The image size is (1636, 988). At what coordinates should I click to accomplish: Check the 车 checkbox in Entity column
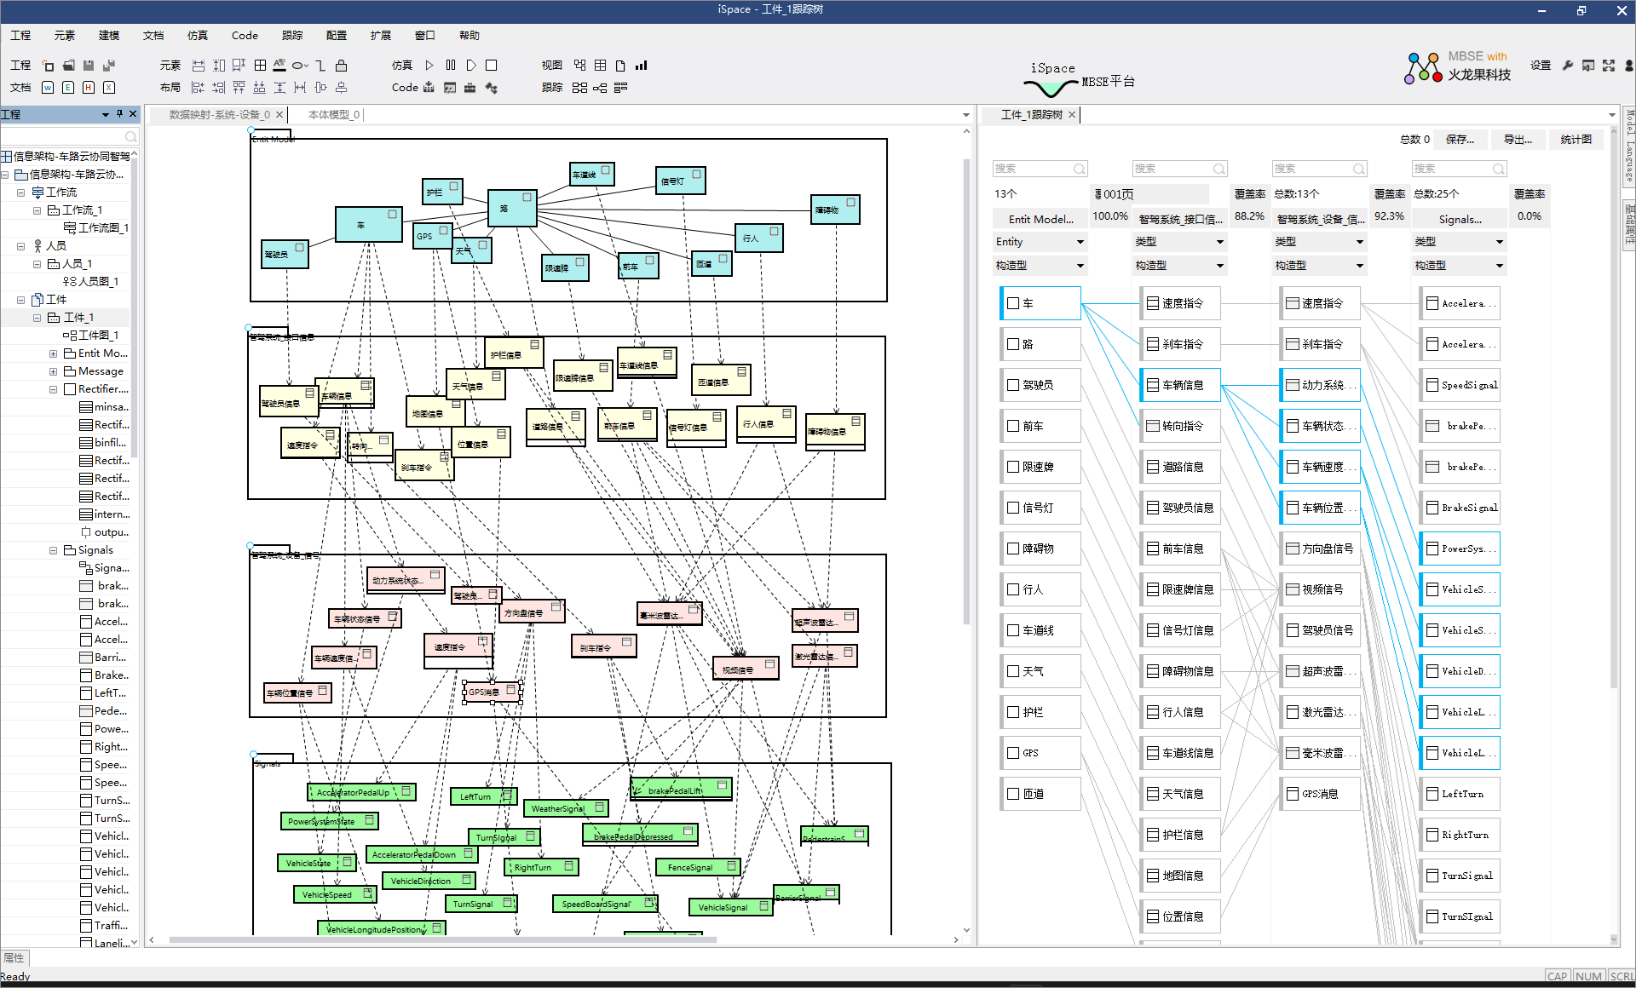1013,303
